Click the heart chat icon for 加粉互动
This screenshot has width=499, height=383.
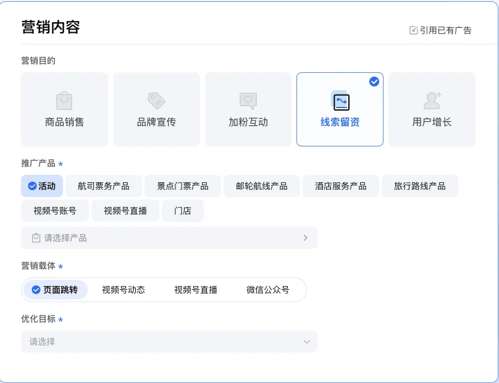point(248,101)
